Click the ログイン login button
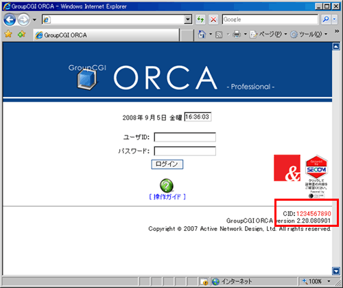Viewport: 343px width, 288px height. [167, 164]
